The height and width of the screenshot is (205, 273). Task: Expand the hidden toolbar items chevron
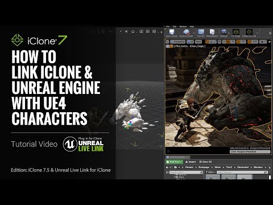(x=270, y=33)
